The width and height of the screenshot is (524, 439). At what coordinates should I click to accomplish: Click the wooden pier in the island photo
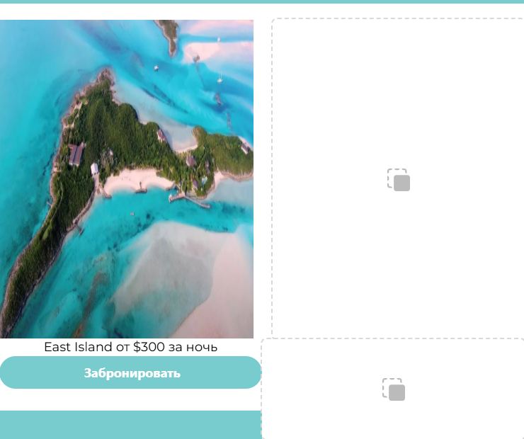click(x=190, y=200)
